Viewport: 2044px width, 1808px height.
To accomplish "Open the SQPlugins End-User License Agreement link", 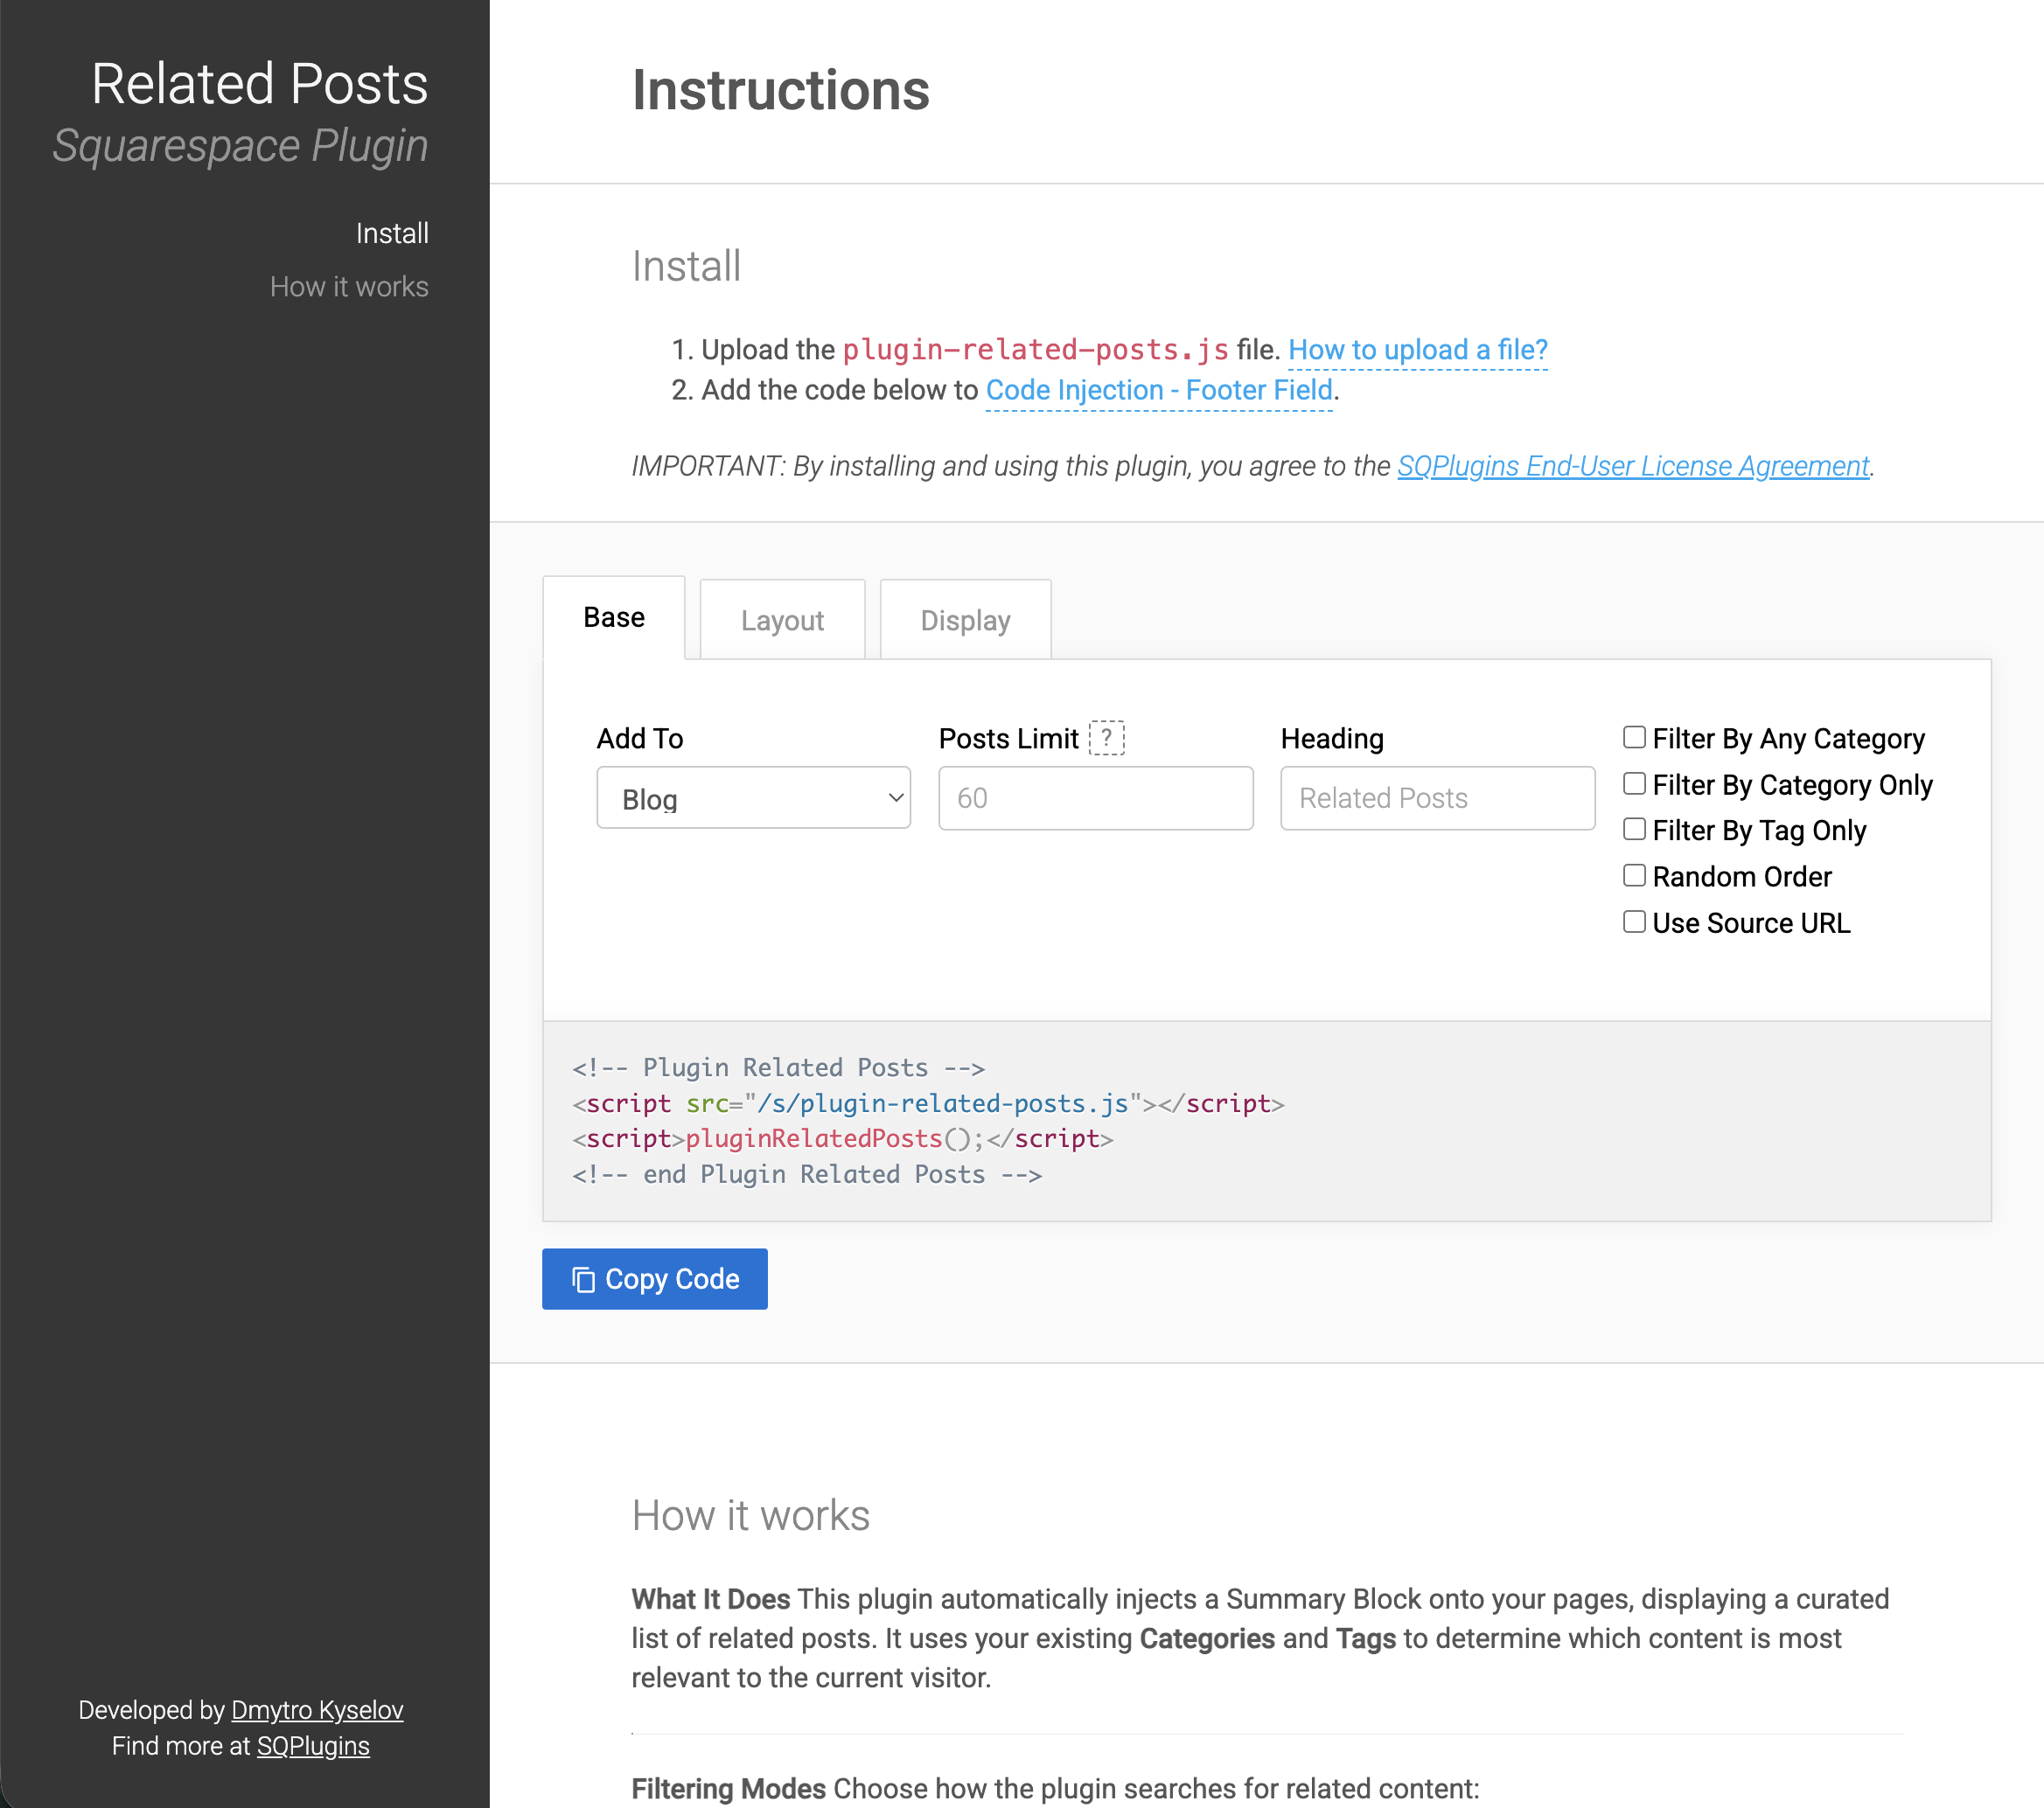I will pyautogui.click(x=1633, y=466).
